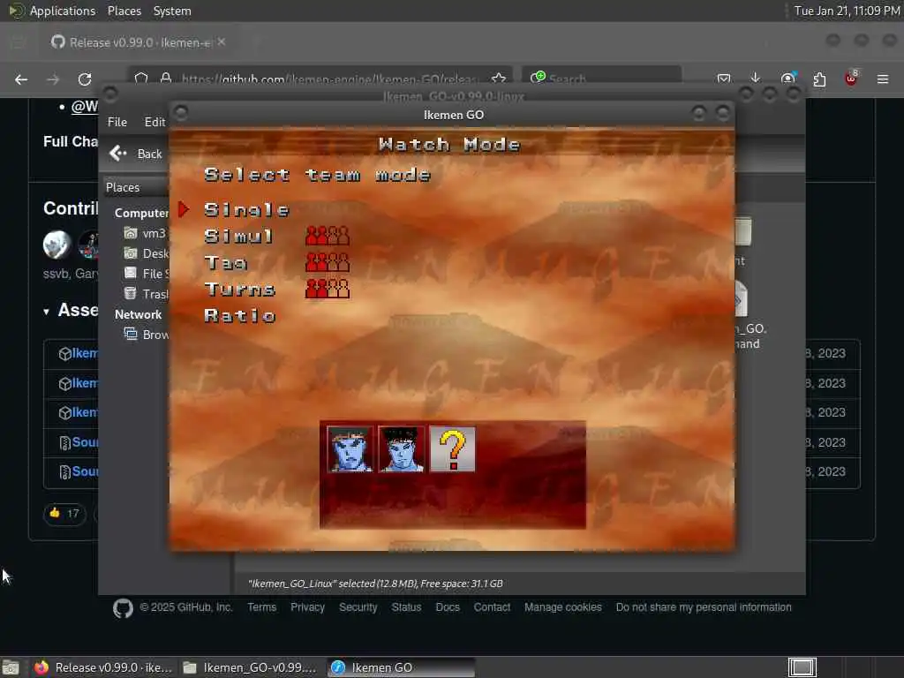Open the File menu in file manager
The height and width of the screenshot is (678, 904).
pos(117,122)
